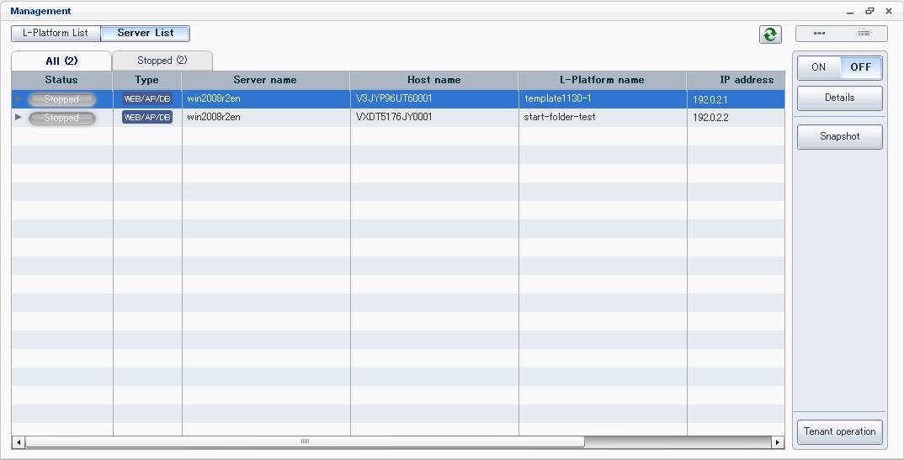Screen dimensions: 904x460
Task: Click the horizontal scrollbar right arrow
Action: click(778, 441)
